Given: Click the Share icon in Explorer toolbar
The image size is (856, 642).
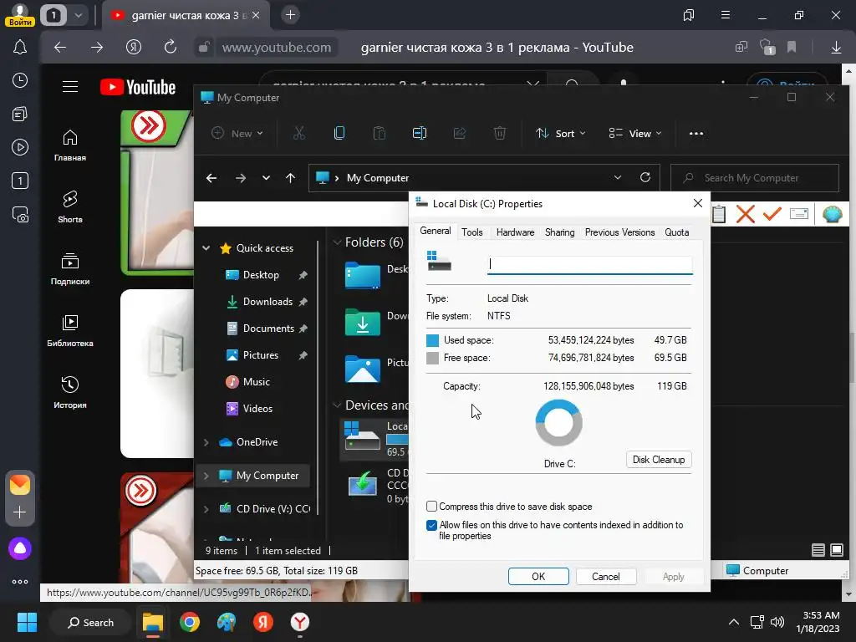Looking at the screenshot, I should coord(460,133).
